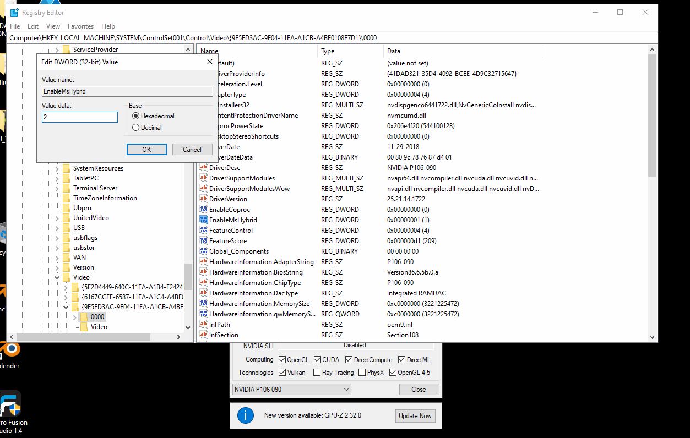Click the SystemResources folder icon

[x=66, y=168]
